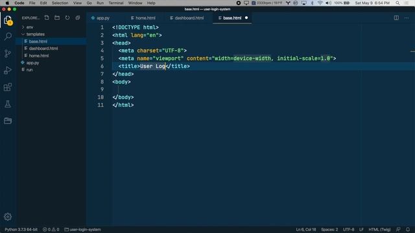Change end of line sequence LF
This screenshot has height=233, width=415.
pyautogui.click(x=361, y=229)
